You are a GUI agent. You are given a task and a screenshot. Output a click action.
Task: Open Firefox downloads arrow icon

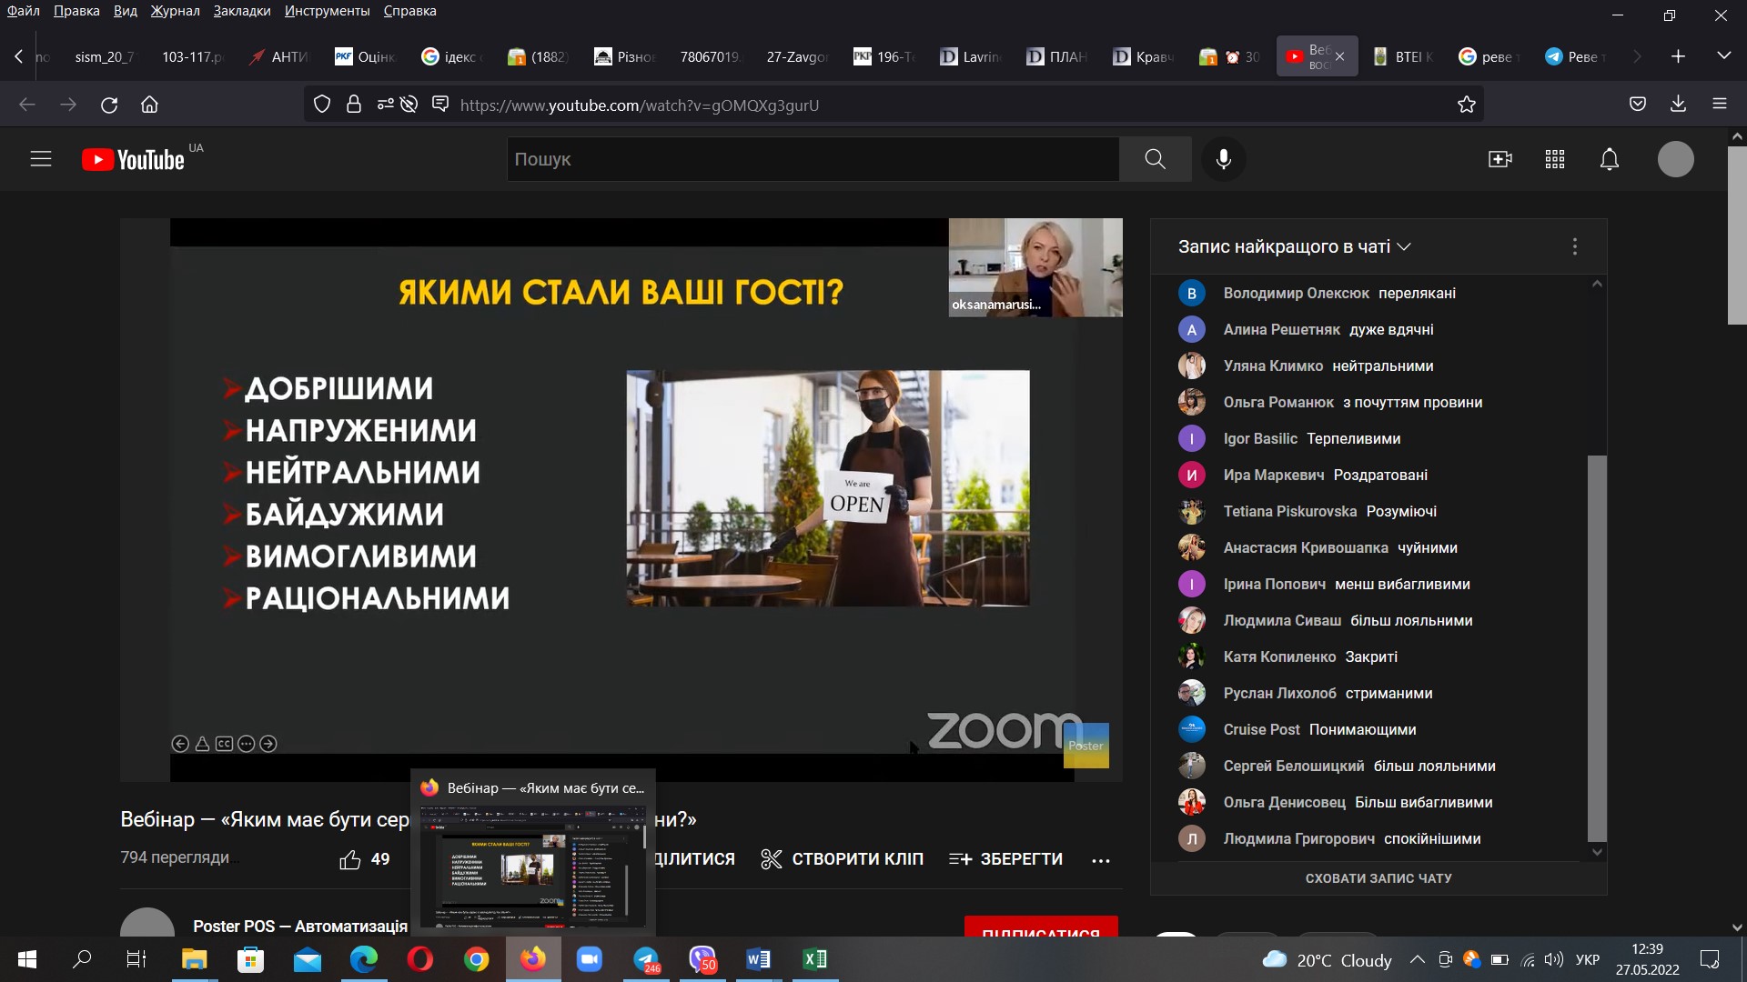(x=1678, y=105)
